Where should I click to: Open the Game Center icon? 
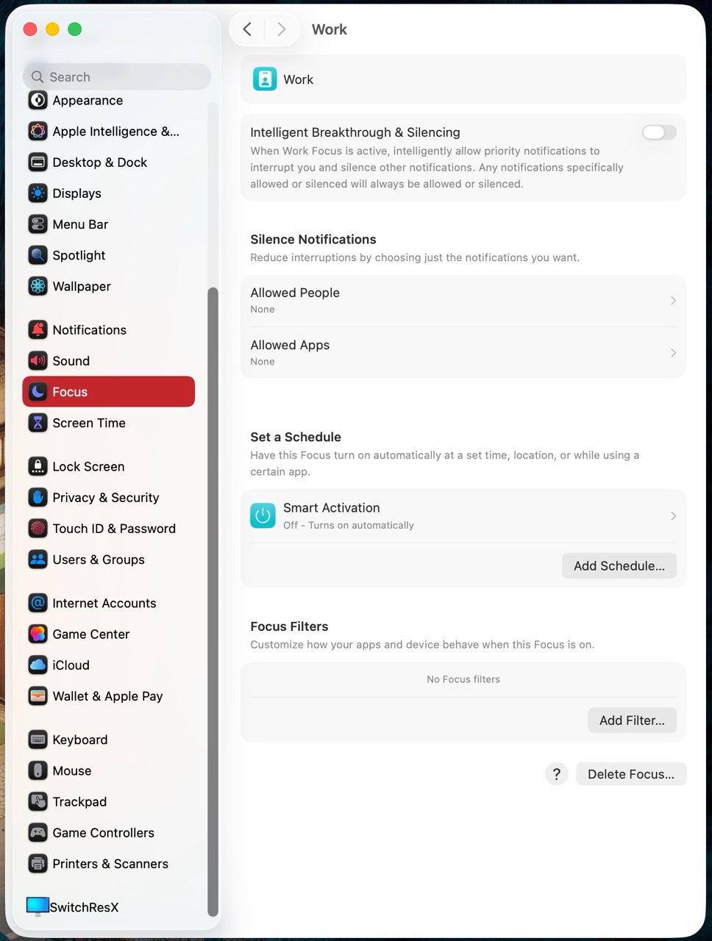(x=38, y=634)
